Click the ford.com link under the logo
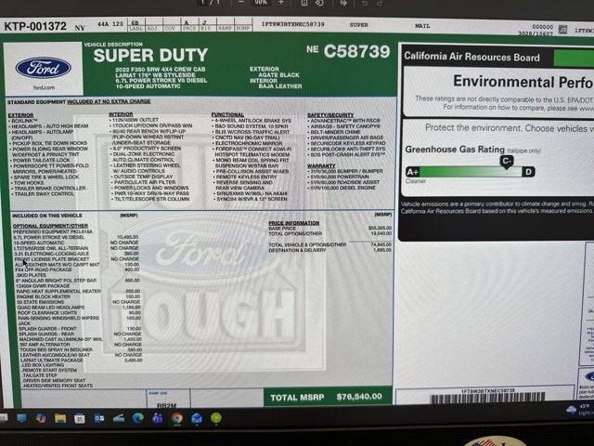Screen dimensions: 594x446 pyautogui.click(x=44, y=87)
